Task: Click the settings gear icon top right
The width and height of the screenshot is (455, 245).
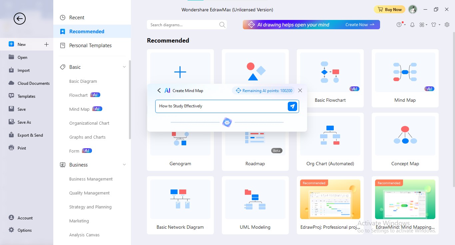Action: (x=447, y=25)
